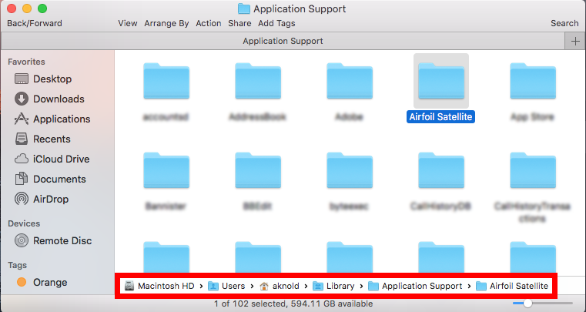Click Add Tags in the toolbar

pyautogui.click(x=276, y=23)
